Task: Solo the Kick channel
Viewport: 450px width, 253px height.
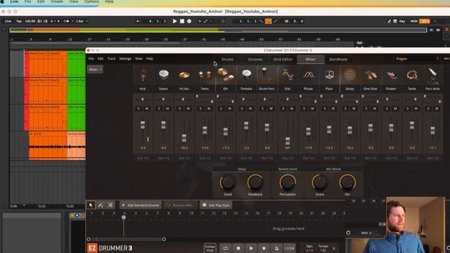Action: coord(139,108)
